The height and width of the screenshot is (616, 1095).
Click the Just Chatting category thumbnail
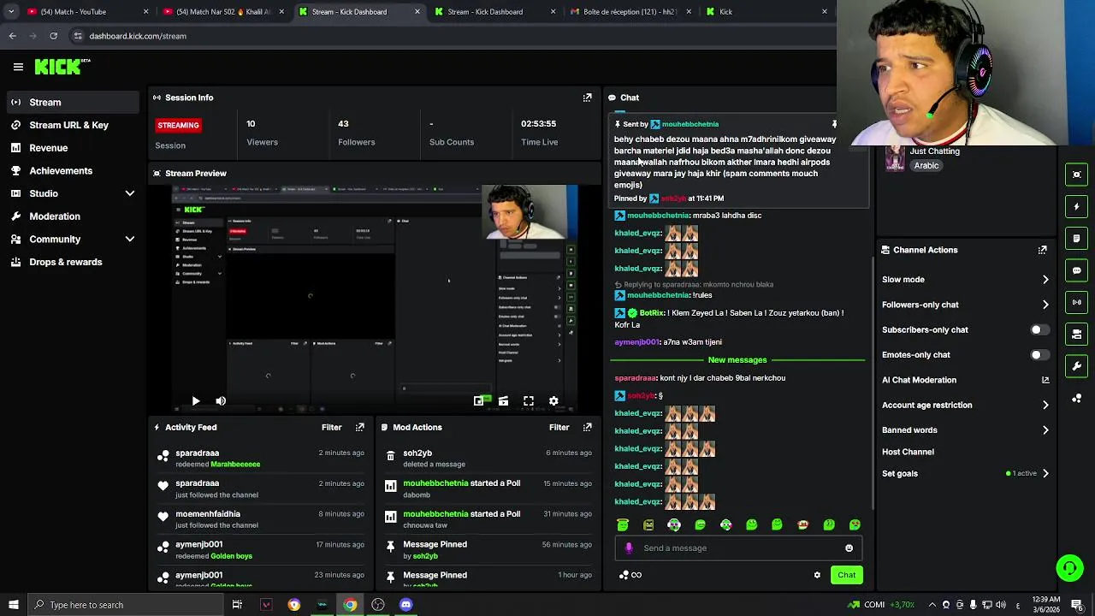tap(895, 158)
